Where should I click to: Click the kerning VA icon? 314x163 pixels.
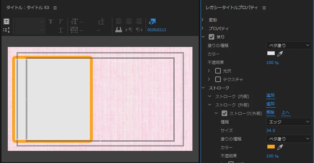pos(74,30)
